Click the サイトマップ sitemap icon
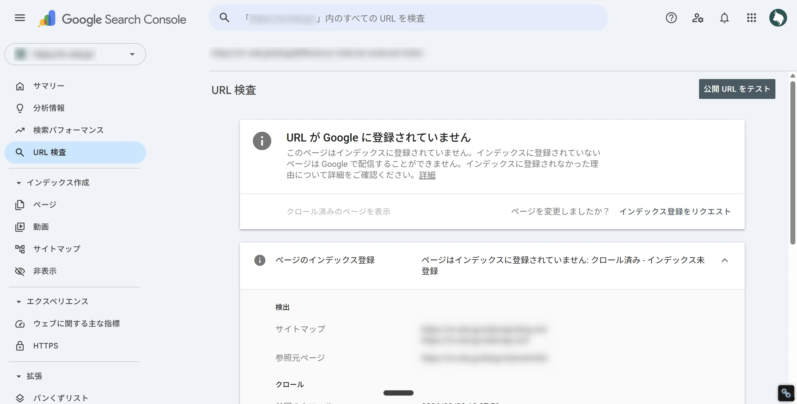 pos(20,249)
